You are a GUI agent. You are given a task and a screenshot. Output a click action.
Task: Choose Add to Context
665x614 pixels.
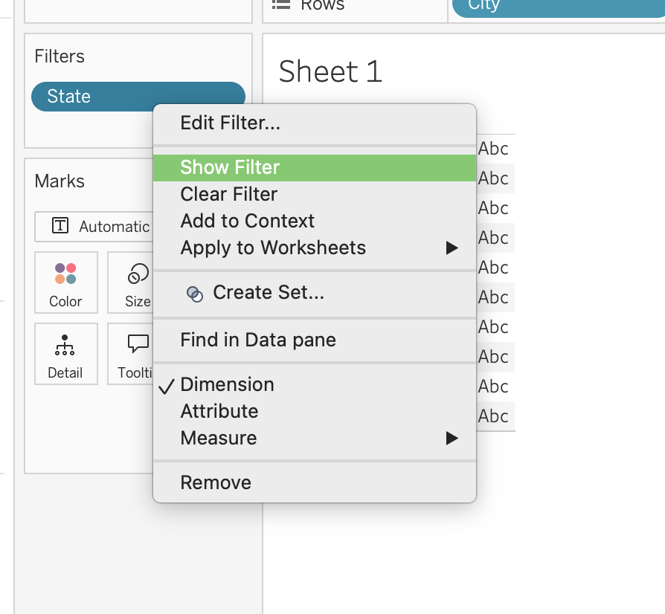pos(247,221)
